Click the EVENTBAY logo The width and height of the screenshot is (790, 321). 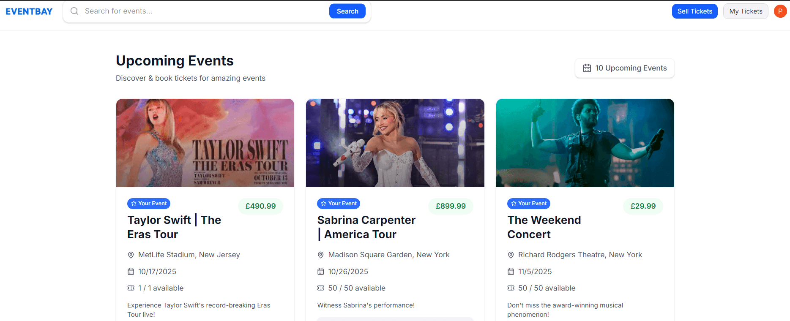pos(29,11)
